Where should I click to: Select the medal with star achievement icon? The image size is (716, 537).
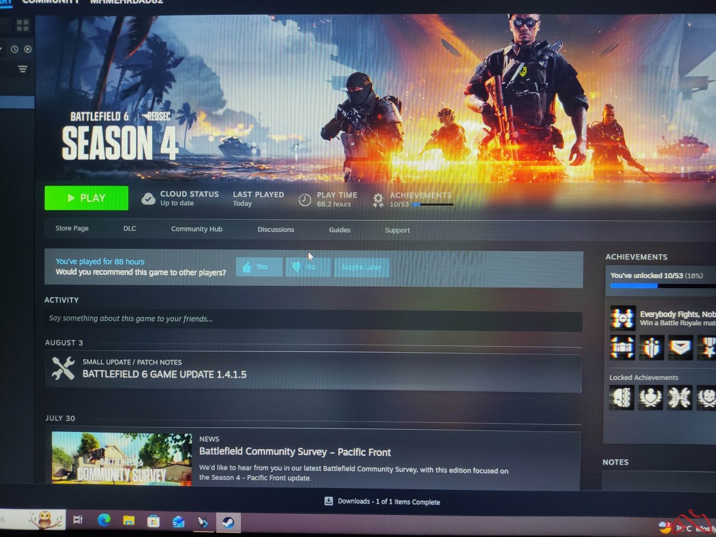(x=706, y=347)
